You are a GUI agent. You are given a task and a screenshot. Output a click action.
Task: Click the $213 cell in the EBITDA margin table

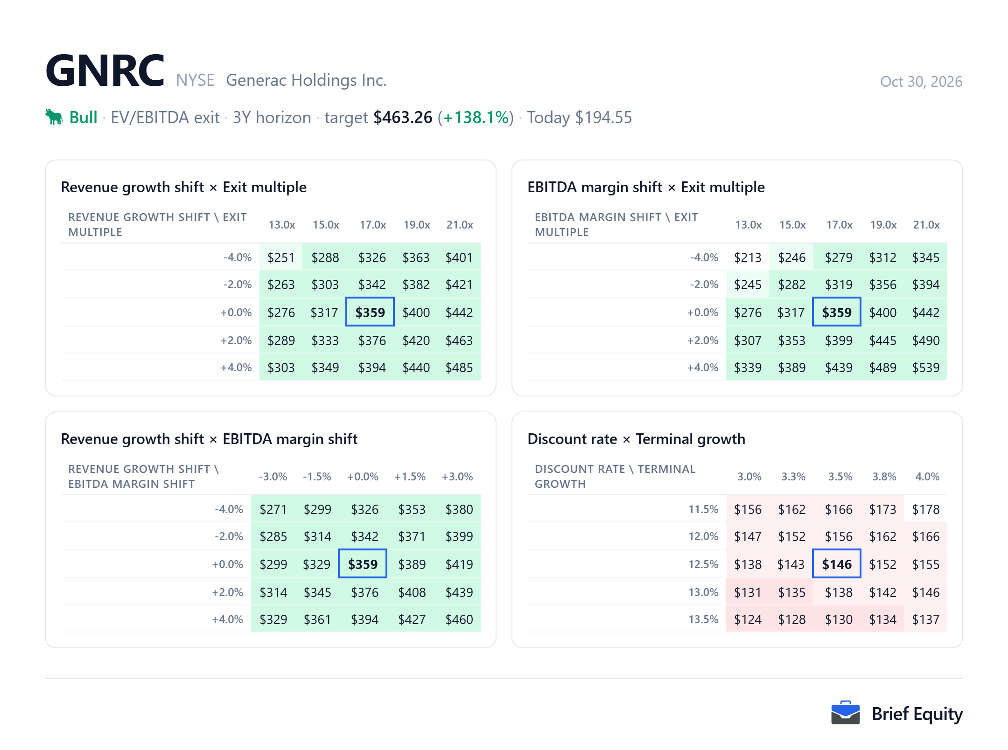pos(748,257)
